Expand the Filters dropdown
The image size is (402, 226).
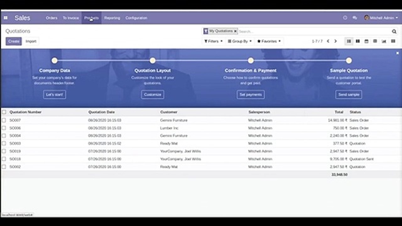tap(213, 41)
